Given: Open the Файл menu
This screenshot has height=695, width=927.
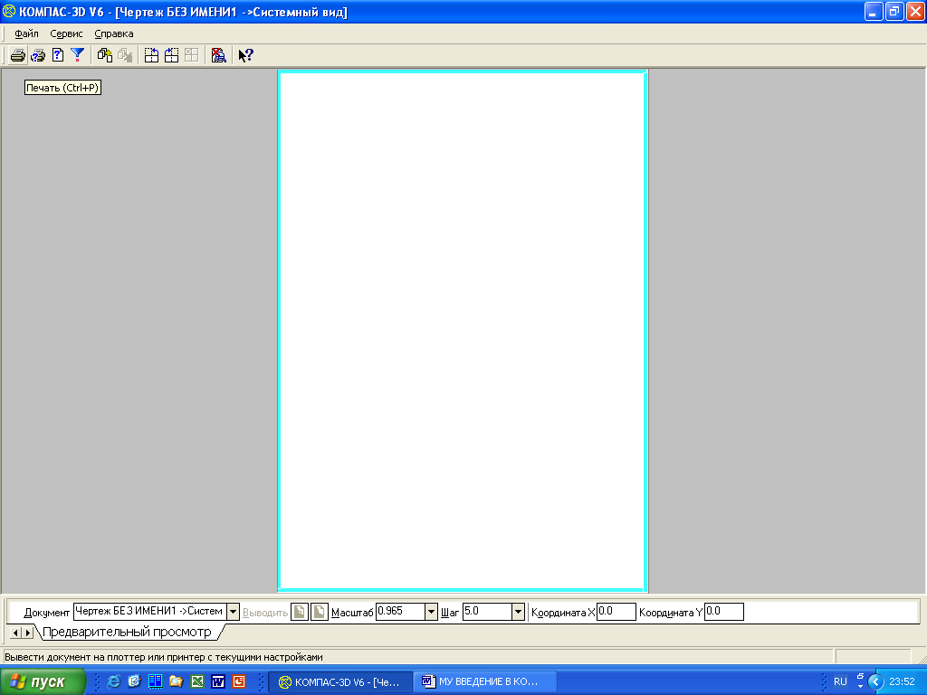Looking at the screenshot, I should [x=26, y=33].
